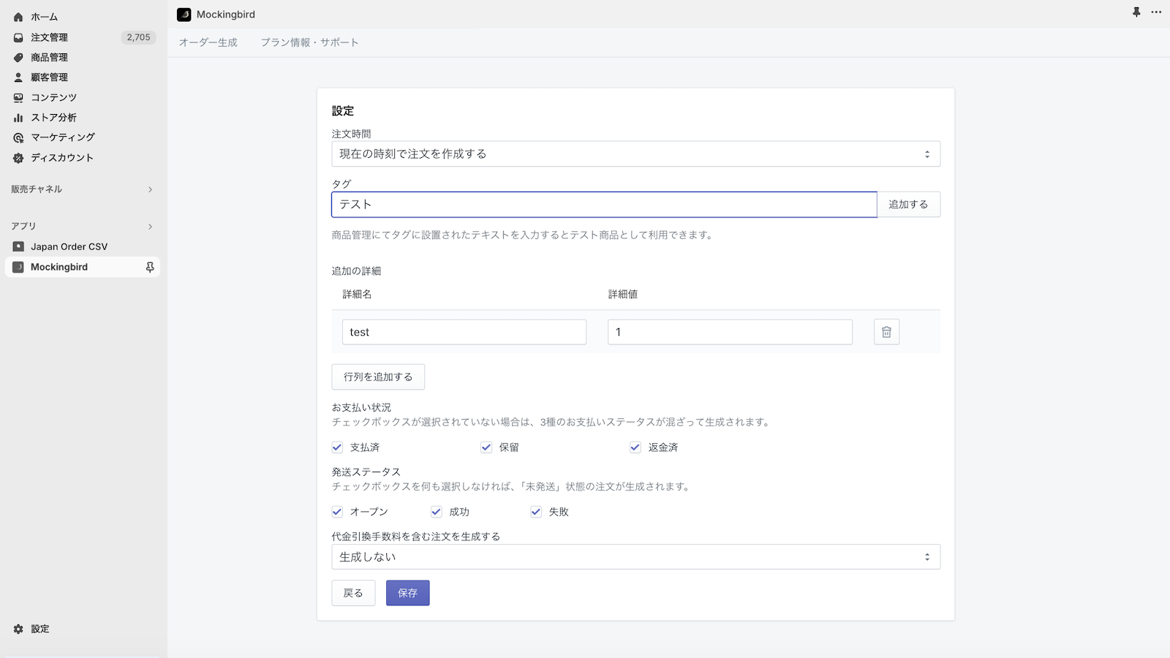Open ディスカウント in the sidebar
Image resolution: width=1170 pixels, height=658 pixels.
(62, 157)
